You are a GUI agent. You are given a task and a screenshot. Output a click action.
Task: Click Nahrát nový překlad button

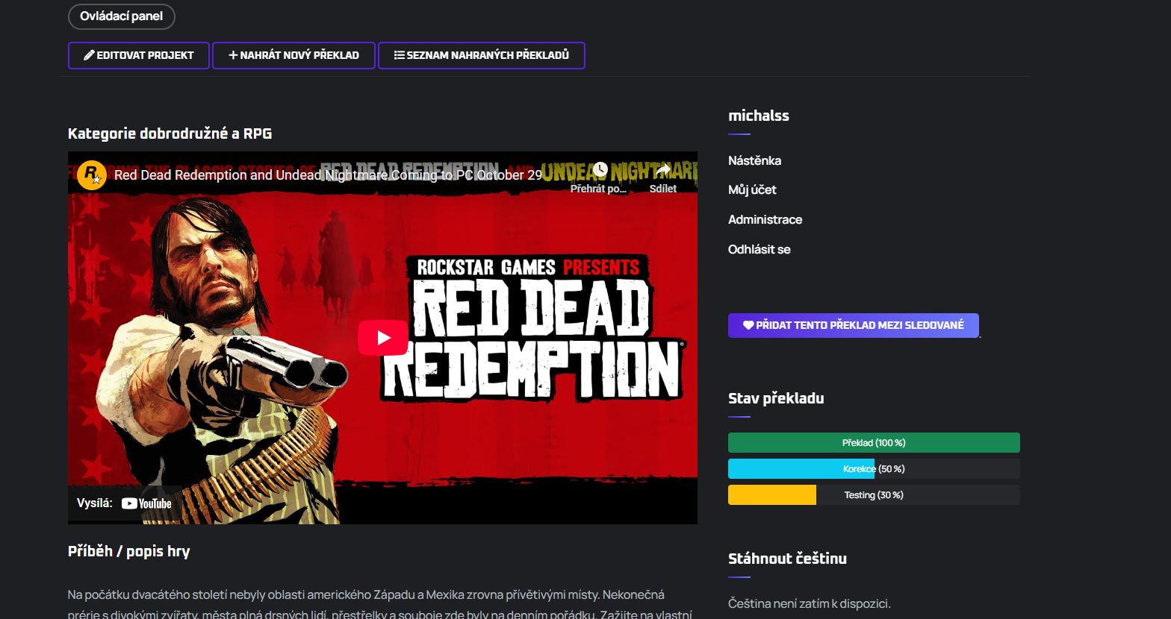pos(293,55)
